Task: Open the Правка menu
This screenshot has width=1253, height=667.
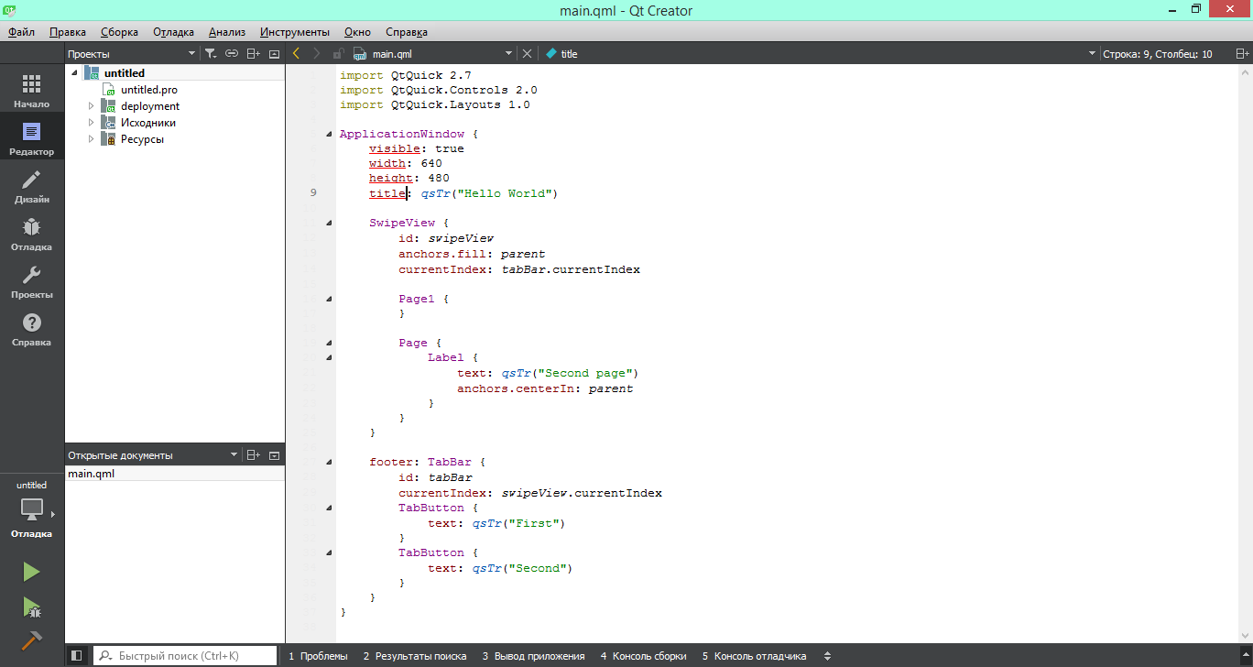Action: tap(68, 32)
